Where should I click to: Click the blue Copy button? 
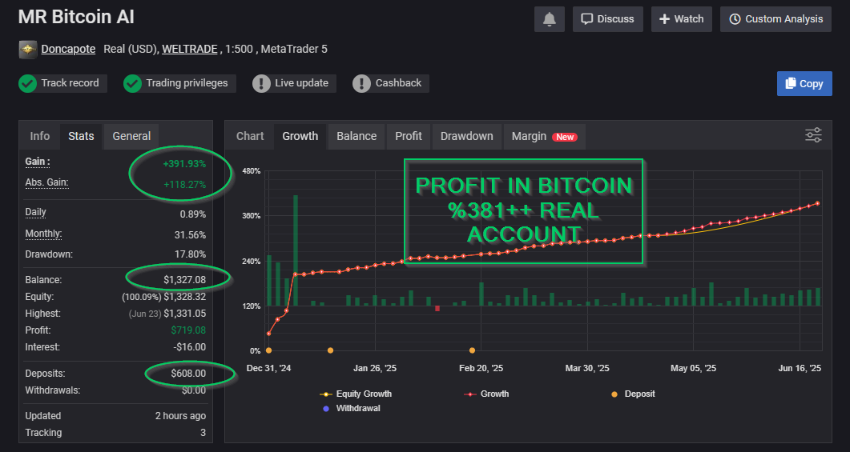[x=804, y=83]
